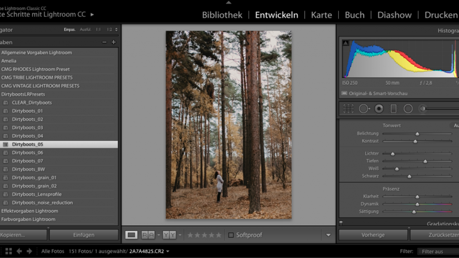Enable the Softproof checkbox
Screen dimensions: 459x258
[231, 235]
